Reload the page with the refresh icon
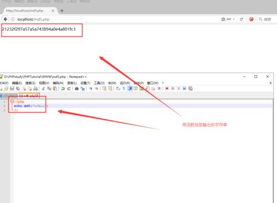 [x=241, y=19]
